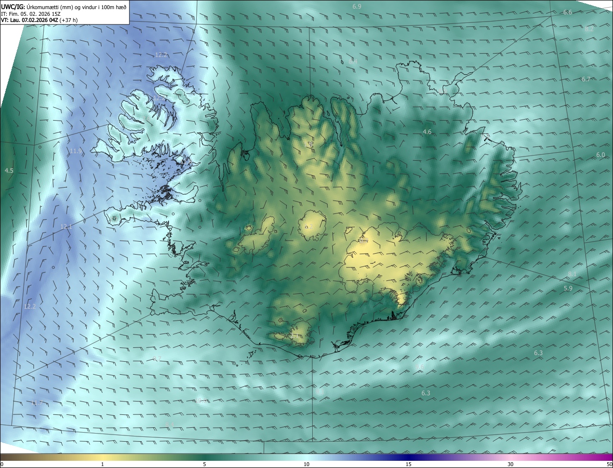Image resolution: width=613 pixels, height=468 pixels.
Task: Click the 'IT: Fim. 05. 02. 2026 15Z' line
Action: 31,13
